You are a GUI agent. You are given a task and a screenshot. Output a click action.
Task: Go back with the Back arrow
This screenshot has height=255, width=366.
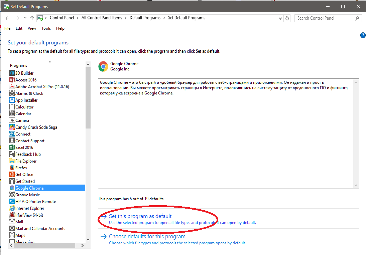click(x=7, y=18)
